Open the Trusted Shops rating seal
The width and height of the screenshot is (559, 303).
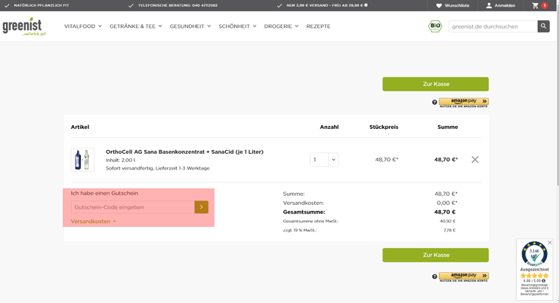534,254
